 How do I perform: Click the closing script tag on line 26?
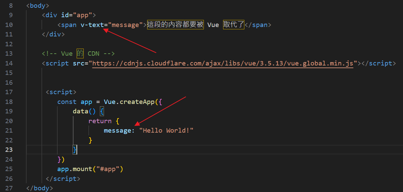pyautogui.click(x=63, y=179)
